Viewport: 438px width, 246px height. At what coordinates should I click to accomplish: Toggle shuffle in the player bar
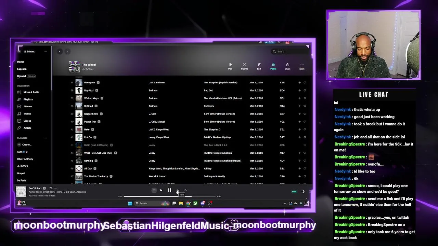click(154, 190)
